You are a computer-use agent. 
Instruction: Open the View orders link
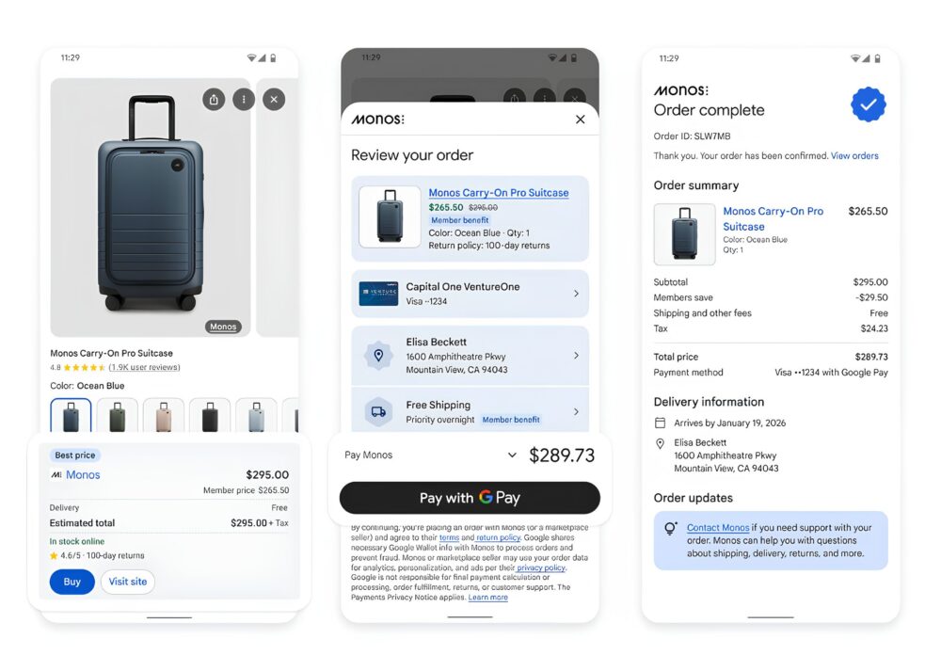click(854, 156)
